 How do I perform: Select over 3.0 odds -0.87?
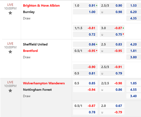tap(112, 28)
